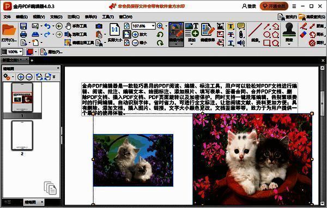This screenshot has width=327, height=208.
Task: Click the printer icon
Action: point(23,34)
